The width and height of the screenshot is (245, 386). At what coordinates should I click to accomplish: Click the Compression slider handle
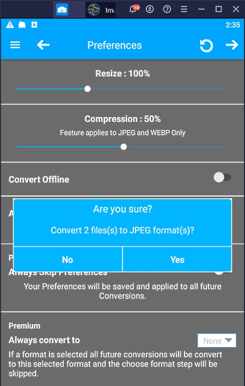124,147
